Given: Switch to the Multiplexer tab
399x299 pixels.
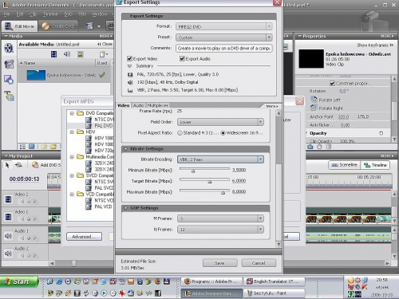Looking at the screenshot, I should (157, 105).
